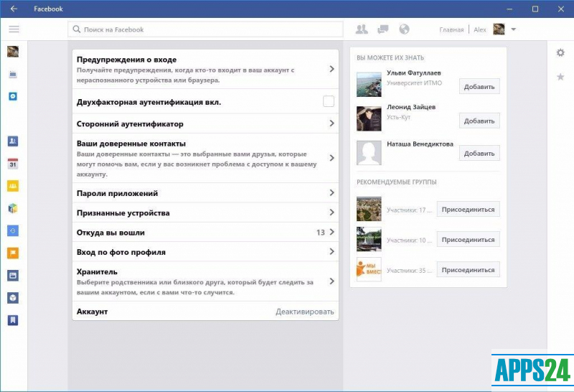Expand profile photo login chevron
The width and height of the screenshot is (574, 392).
pos(331,252)
